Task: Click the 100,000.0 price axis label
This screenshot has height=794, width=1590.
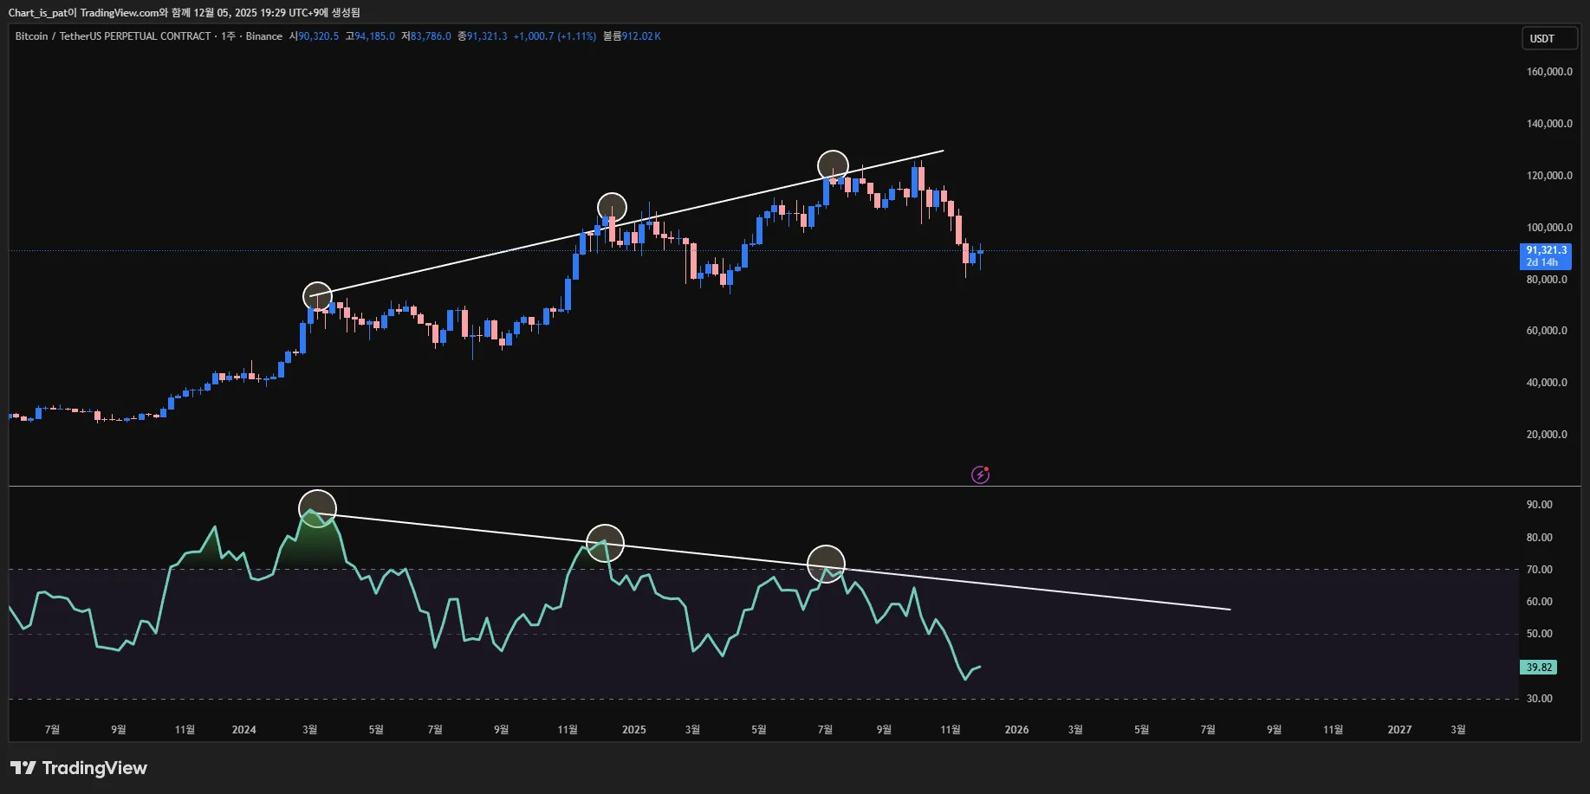Action: pos(1548,228)
